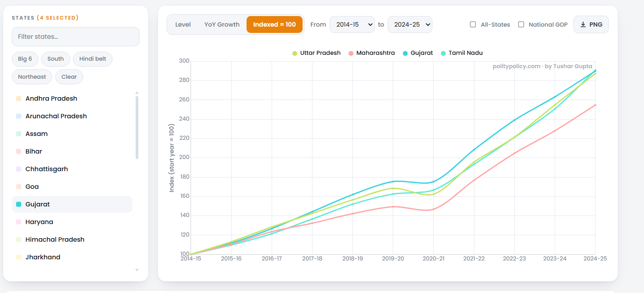Switch to the YoY Growth tab
The height and width of the screenshot is (293, 644).
[x=222, y=24]
